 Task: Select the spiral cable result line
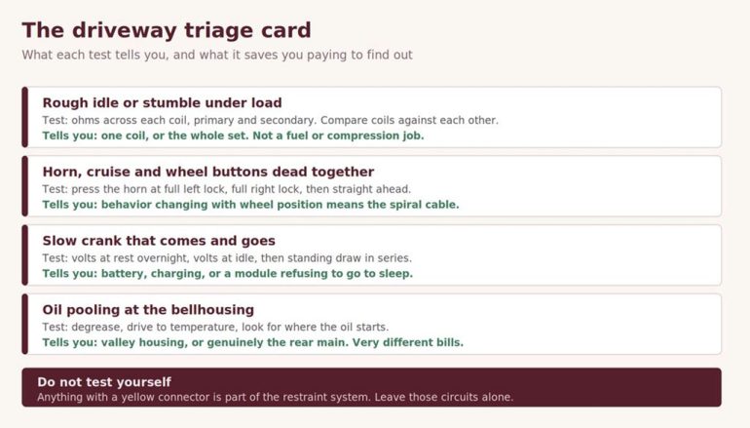pyautogui.click(x=250, y=205)
